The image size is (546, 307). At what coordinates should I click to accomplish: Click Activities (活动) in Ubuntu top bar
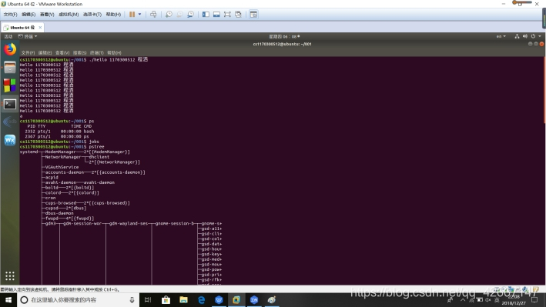pyautogui.click(x=8, y=36)
